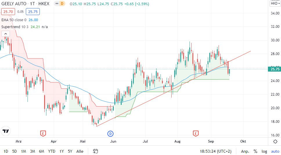Select the 6M time range
Image resolution: width=281 pixels, height=155 pixels.
coord(42,151)
